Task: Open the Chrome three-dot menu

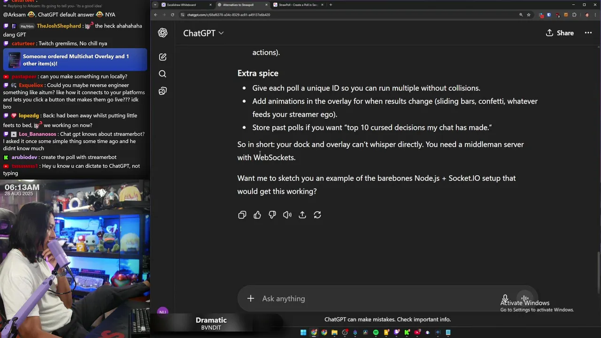Action: tap(595, 15)
